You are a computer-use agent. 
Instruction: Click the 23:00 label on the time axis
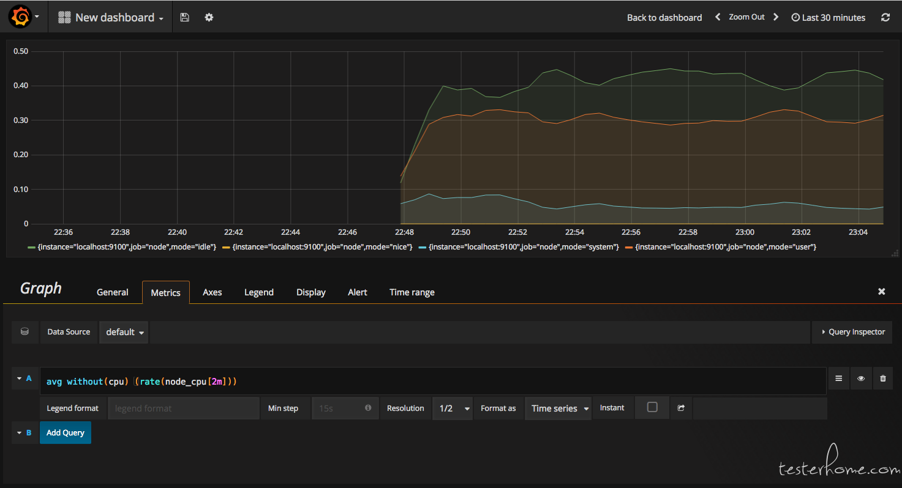745,232
